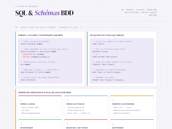Click the card title 'CRÉER / UTILISER / SUPPRIMER UNE BDD'
172x129 pixels.
[x=40, y=35]
